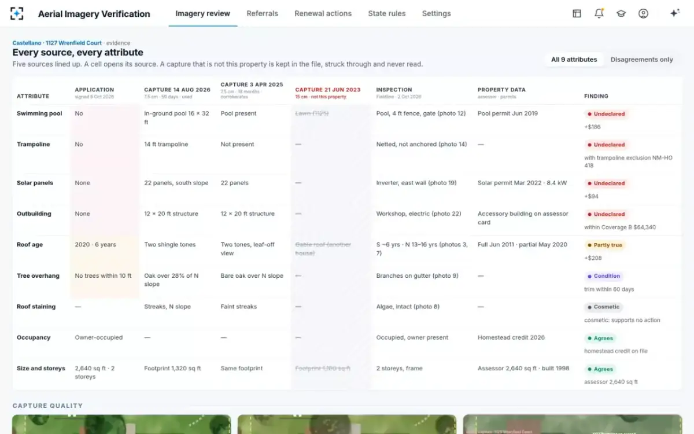Click the Undeclared badge in Outbuilding row
Viewport: 694px width, 434px height.
click(x=605, y=214)
